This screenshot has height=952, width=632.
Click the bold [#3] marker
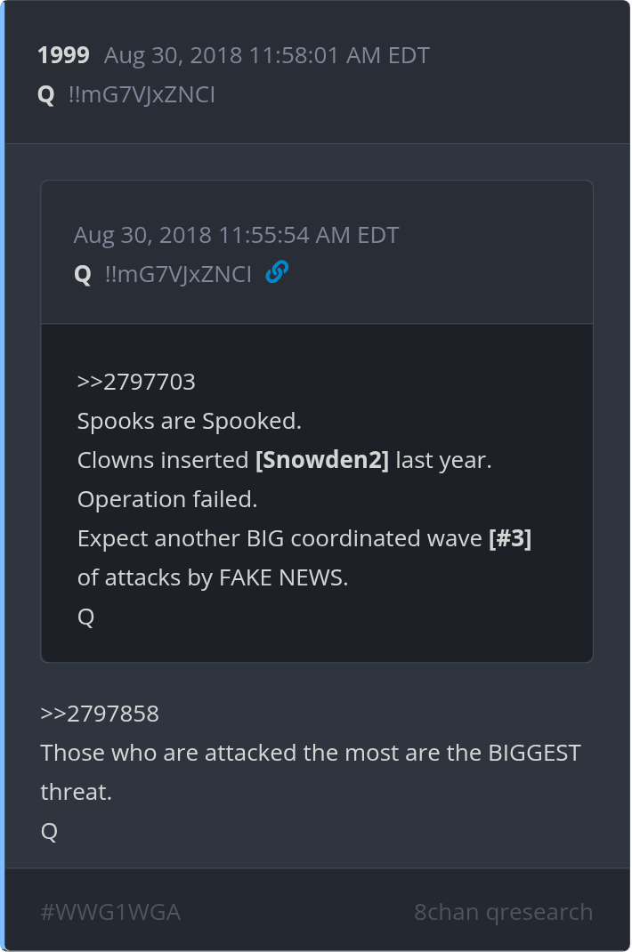(x=510, y=538)
